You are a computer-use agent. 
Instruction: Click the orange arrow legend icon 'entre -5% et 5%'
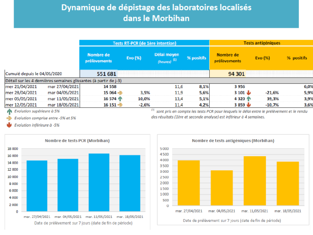point(9,118)
